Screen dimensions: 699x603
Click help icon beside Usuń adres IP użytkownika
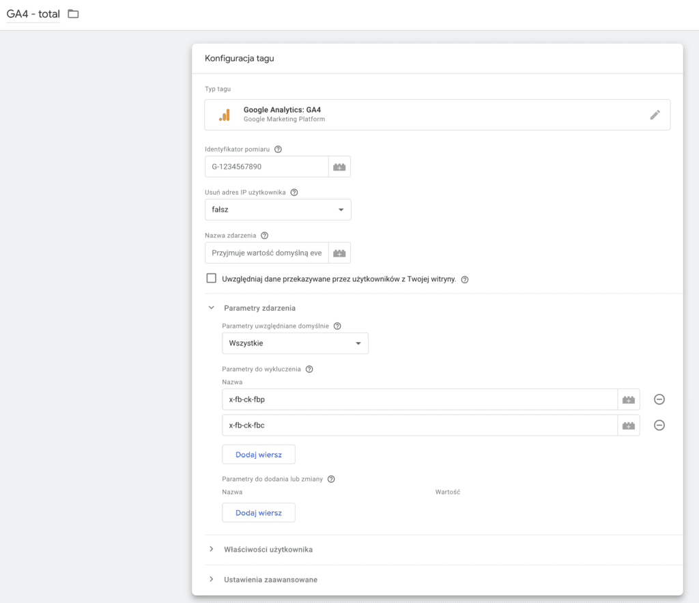[294, 193]
